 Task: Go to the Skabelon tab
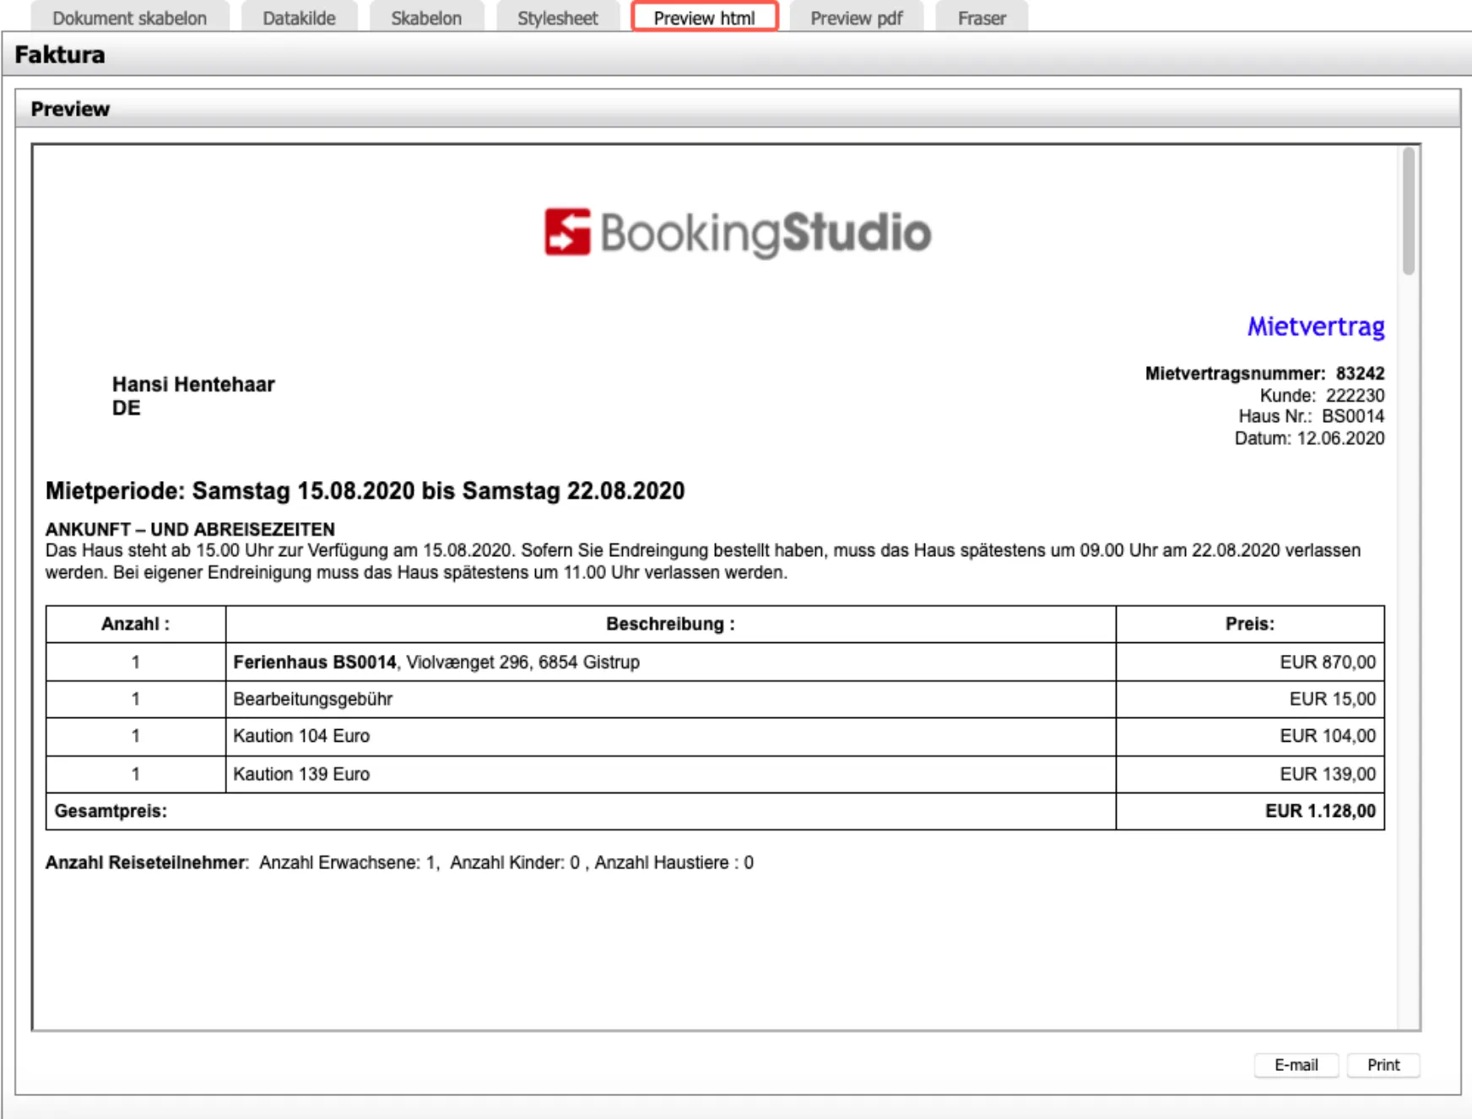click(426, 18)
